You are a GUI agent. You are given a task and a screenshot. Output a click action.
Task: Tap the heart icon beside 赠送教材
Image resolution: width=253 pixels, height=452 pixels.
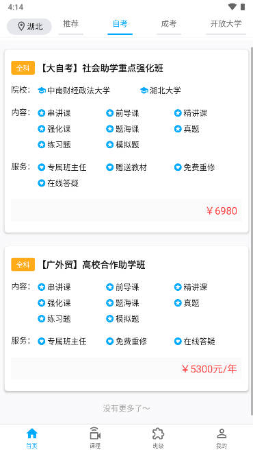[110, 167]
